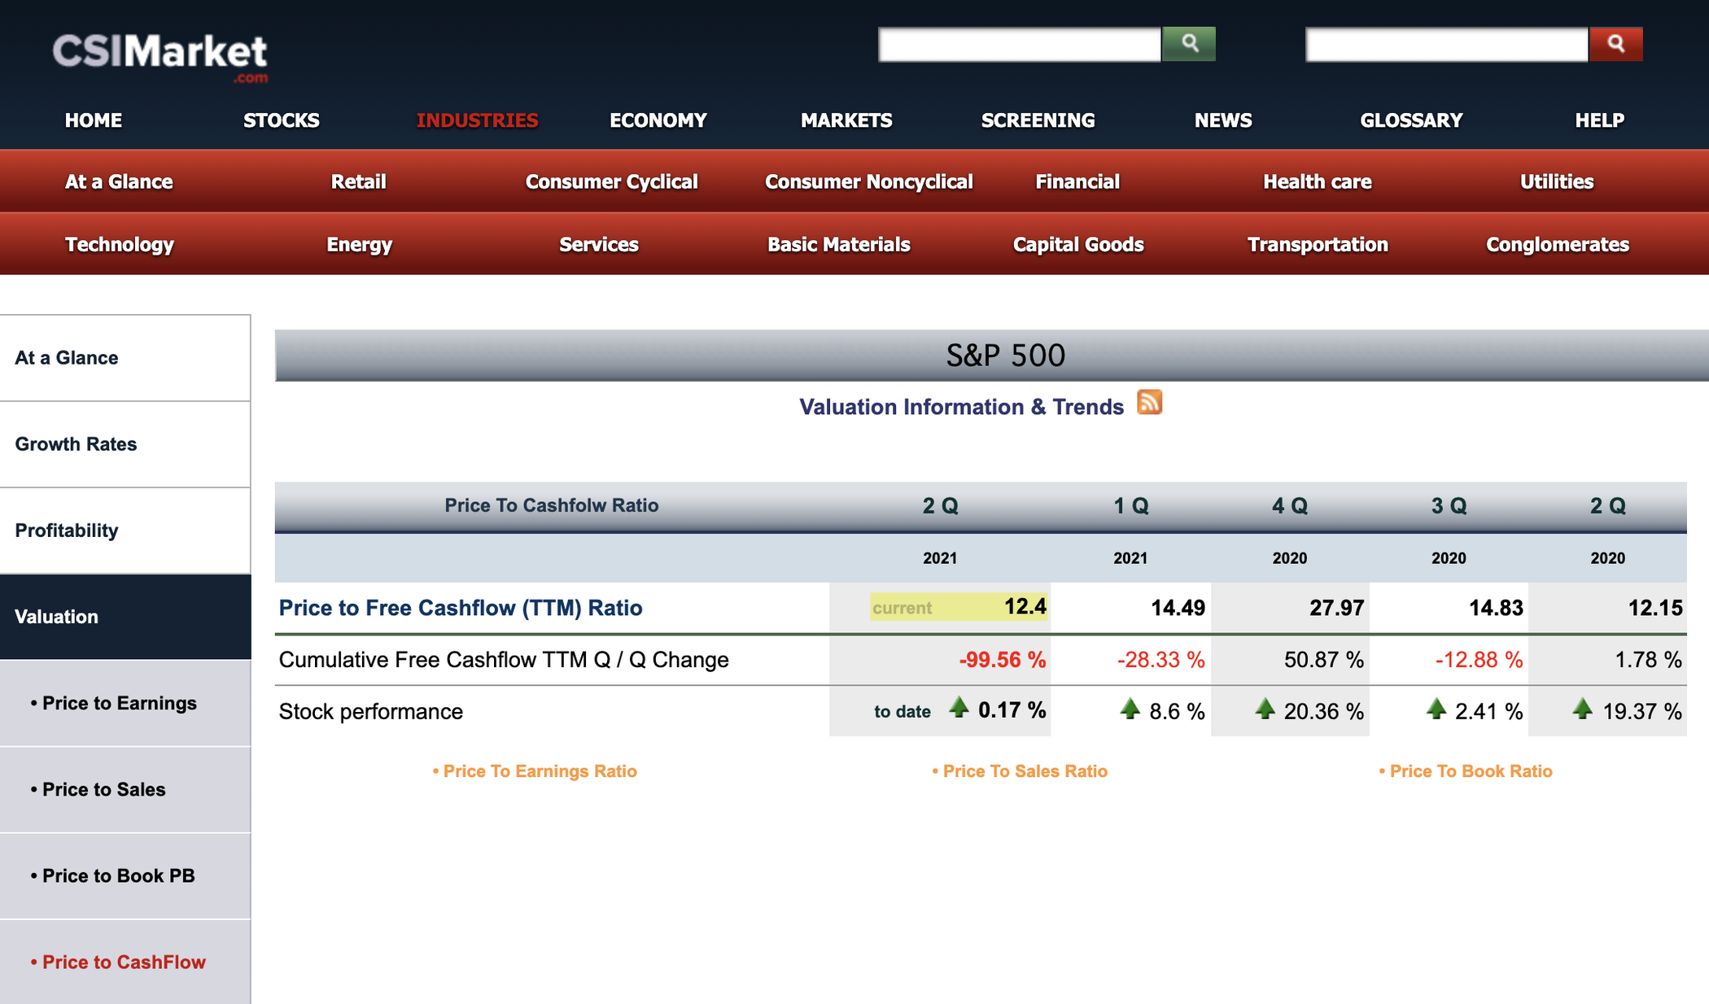Viewport: 1709px width, 1004px height.
Task: Click Valuation Information & Trends heading
Action: 961,407
